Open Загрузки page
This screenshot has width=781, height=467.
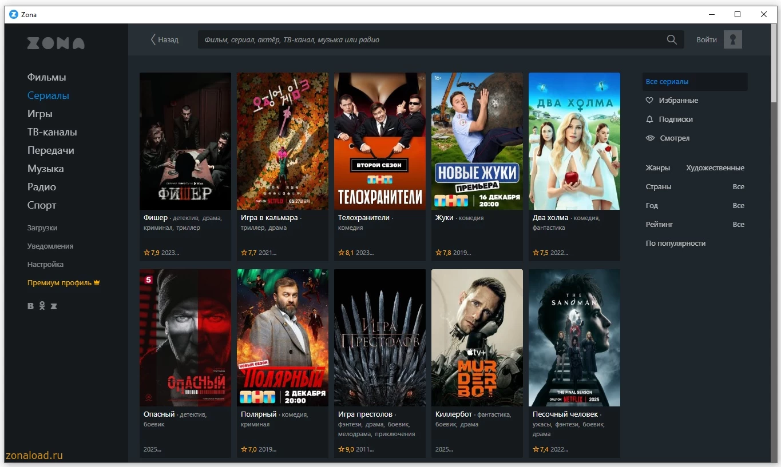(x=42, y=228)
